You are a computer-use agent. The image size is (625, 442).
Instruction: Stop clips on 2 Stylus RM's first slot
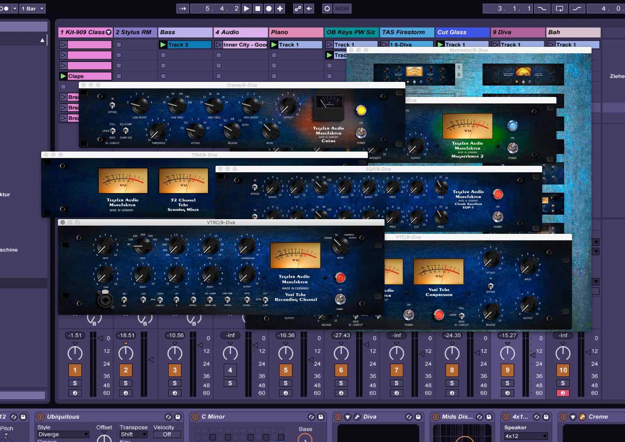(119, 44)
